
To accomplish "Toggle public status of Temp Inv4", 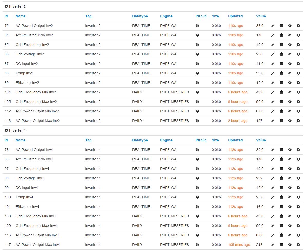I will [x=197, y=197].
